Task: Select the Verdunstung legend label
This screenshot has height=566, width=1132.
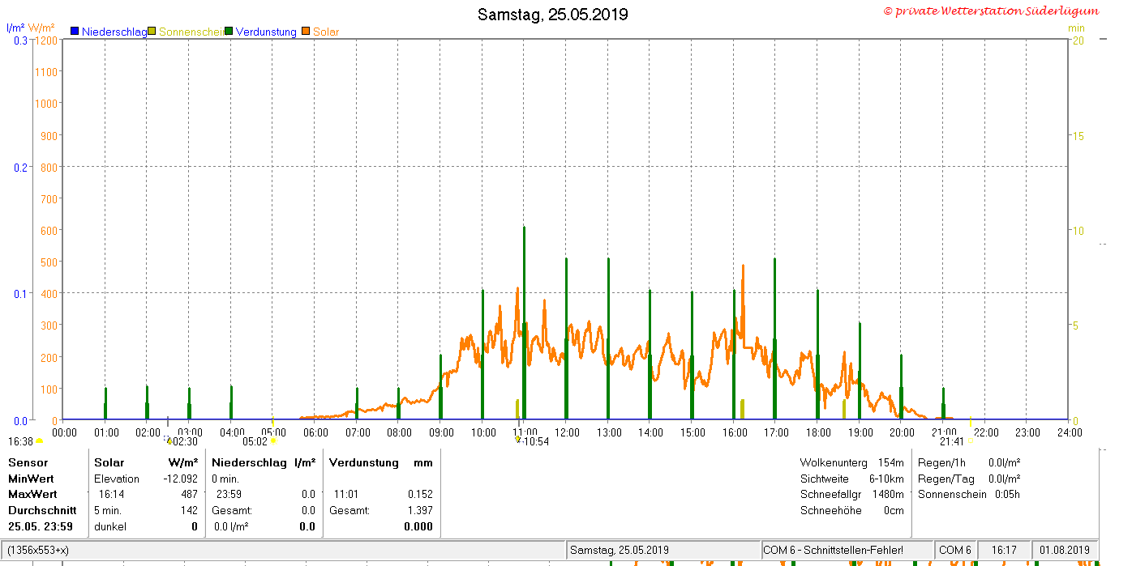Action: (266, 32)
